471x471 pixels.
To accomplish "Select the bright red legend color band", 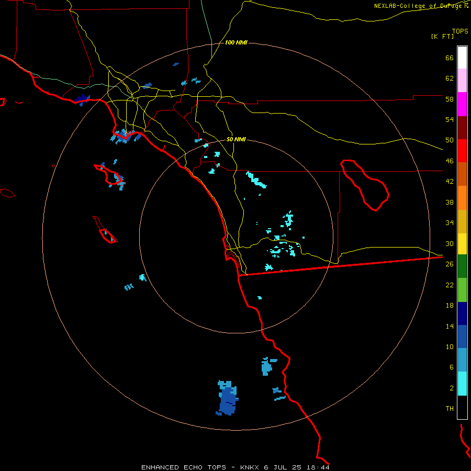I will 462,151.
